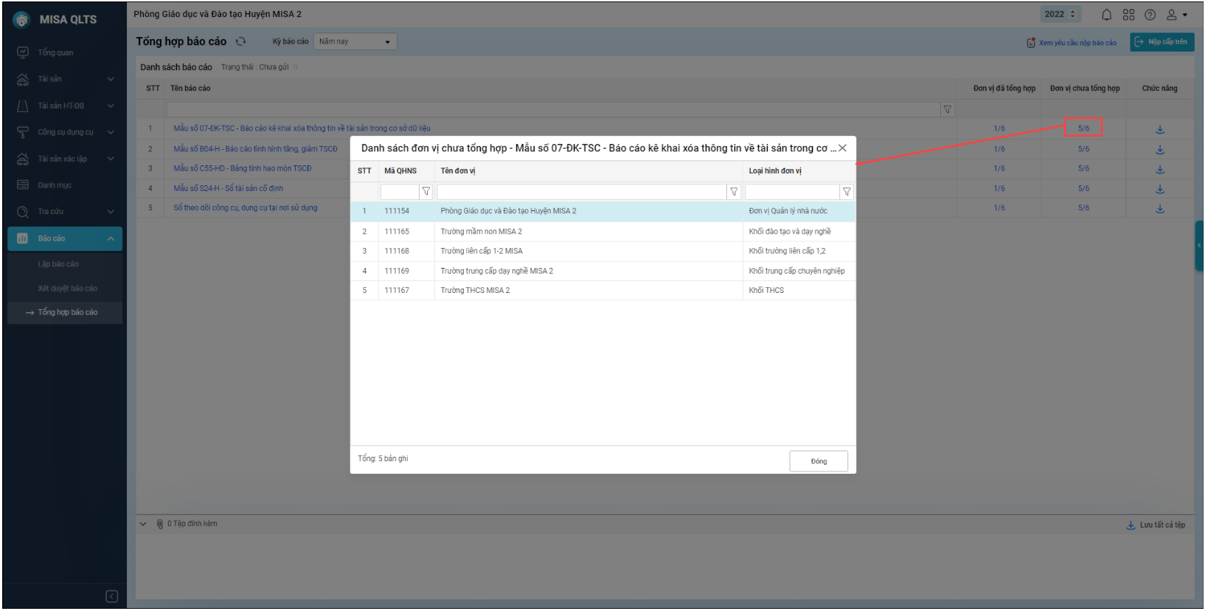Open Xem yêu cầu nộp báo cáo link
The height and width of the screenshot is (611, 1205).
click(x=1077, y=43)
